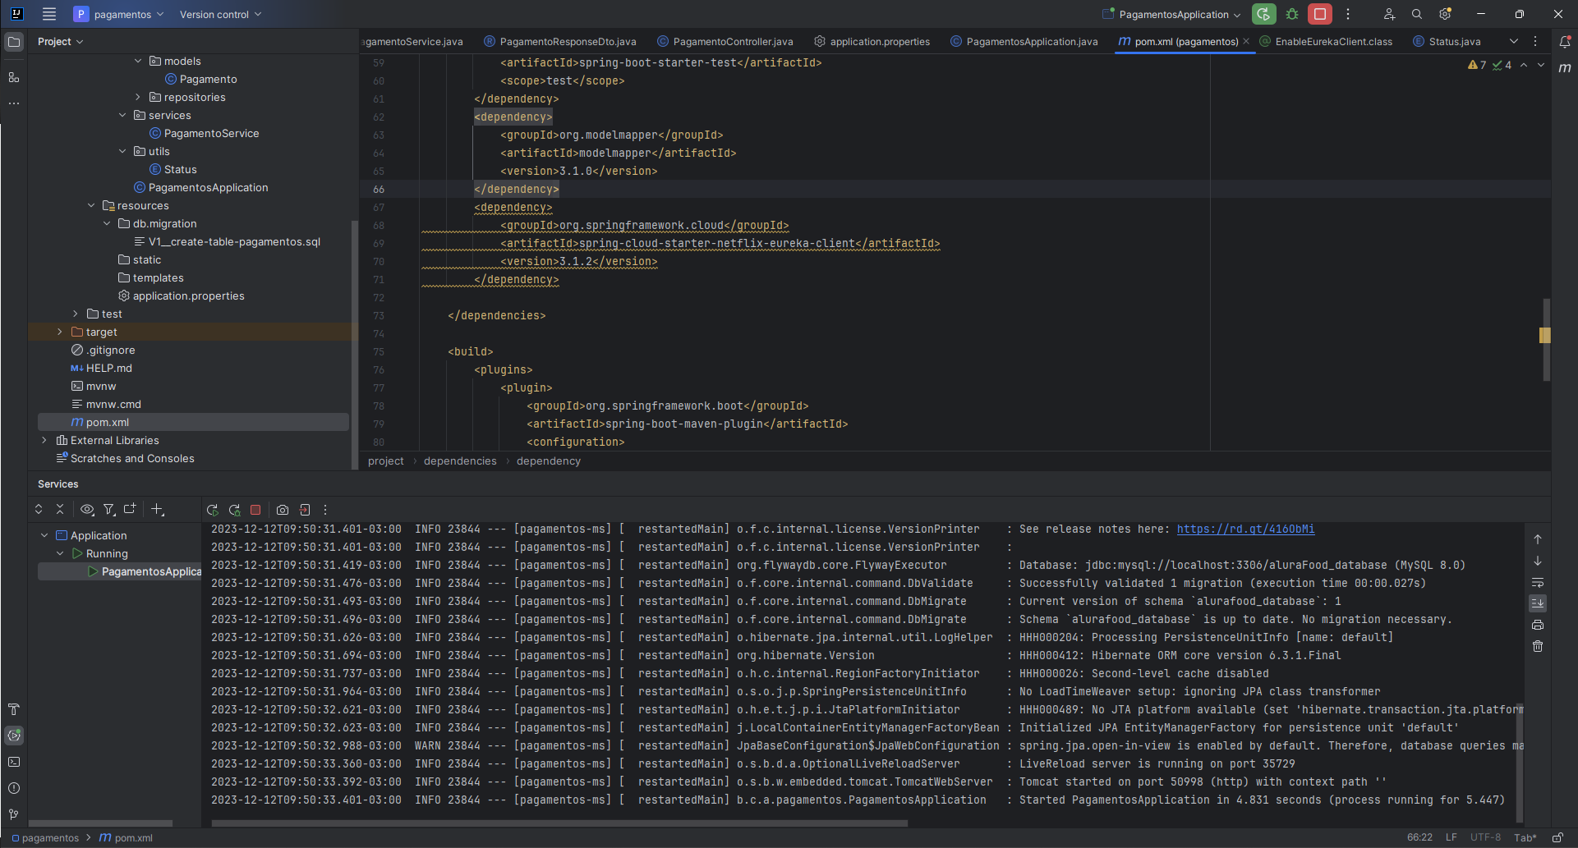Show hidden editor tabs dropdown
Viewport: 1578px width, 848px height.
(x=1514, y=41)
